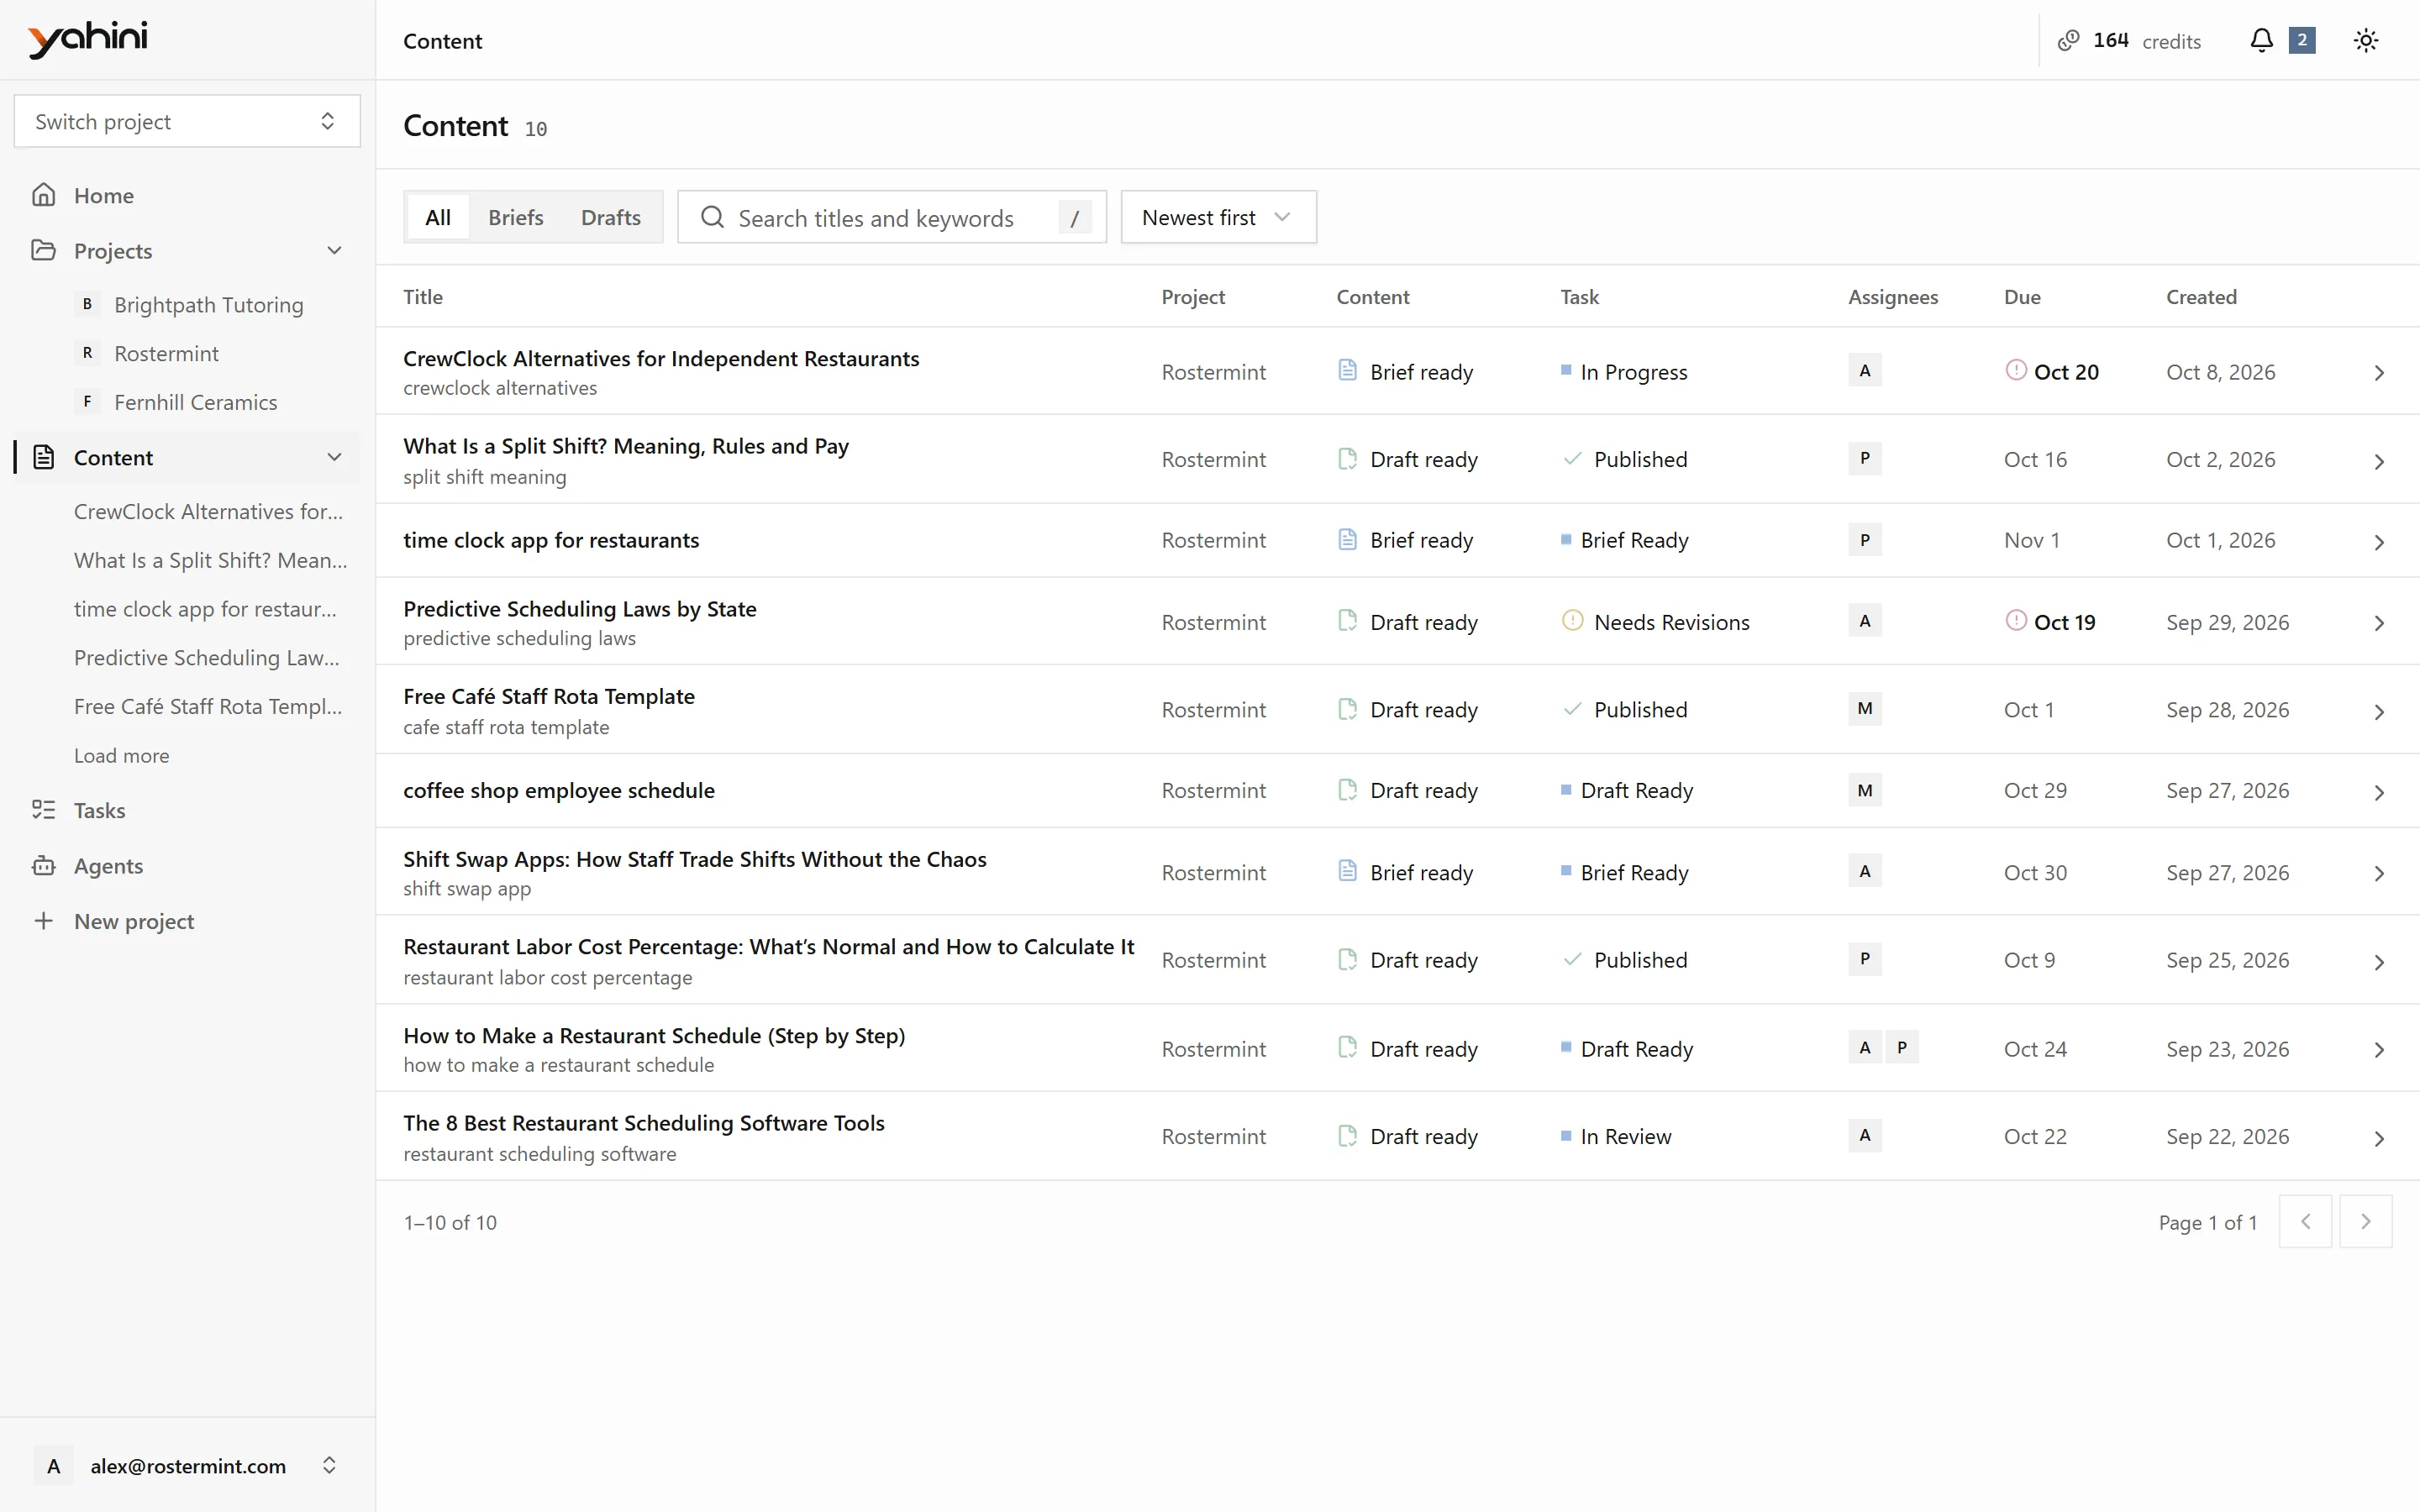Click the yahini logo

click(88, 39)
